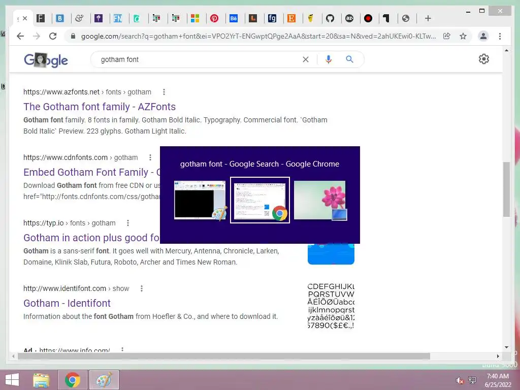Clear the search query with the X
This screenshot has height=390, width=520.
coord(306,59)
